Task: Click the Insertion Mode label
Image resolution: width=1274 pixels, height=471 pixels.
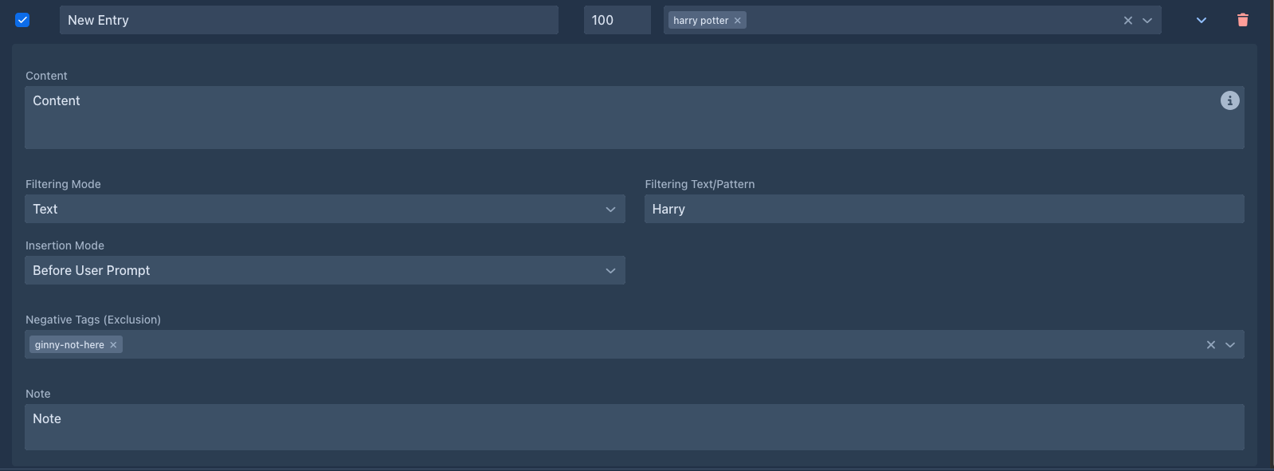Action: click(65, 245)
